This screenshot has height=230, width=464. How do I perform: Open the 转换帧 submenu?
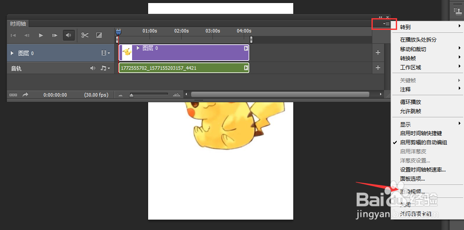point(427,58)
